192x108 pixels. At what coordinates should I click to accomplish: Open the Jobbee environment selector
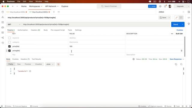[171, 12]
